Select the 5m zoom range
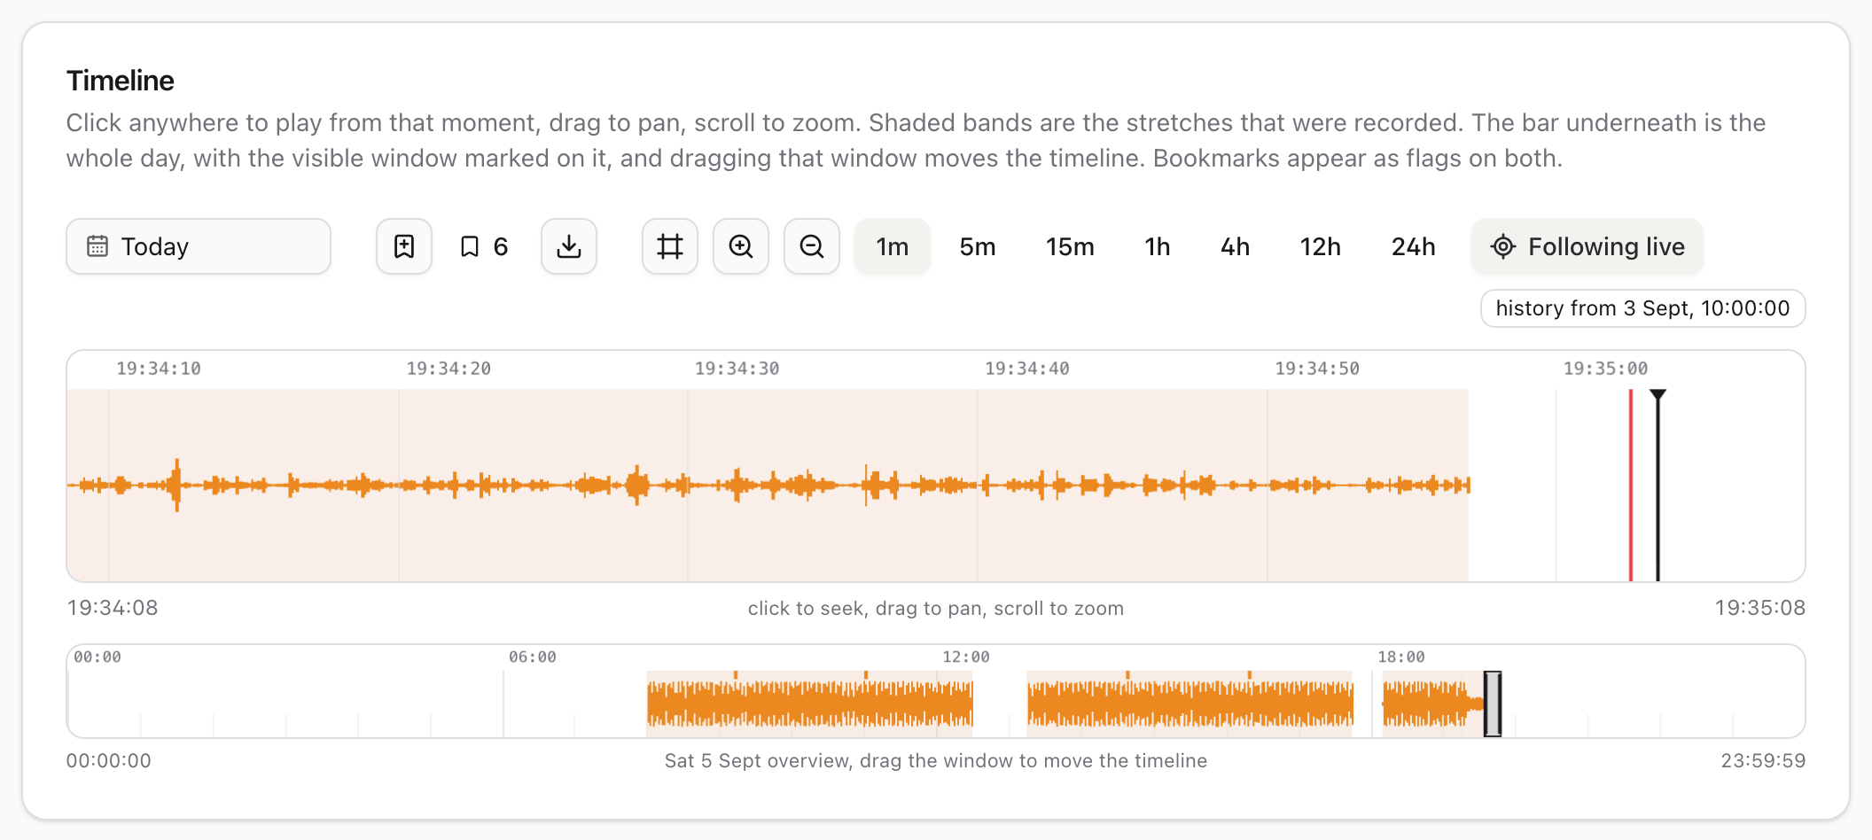 point(978,246)
